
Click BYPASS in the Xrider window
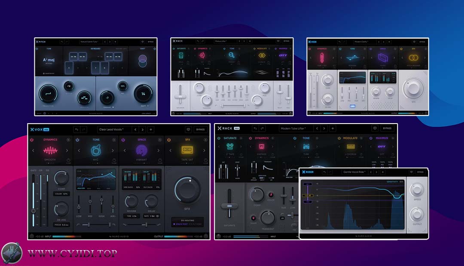coord(420,172)
